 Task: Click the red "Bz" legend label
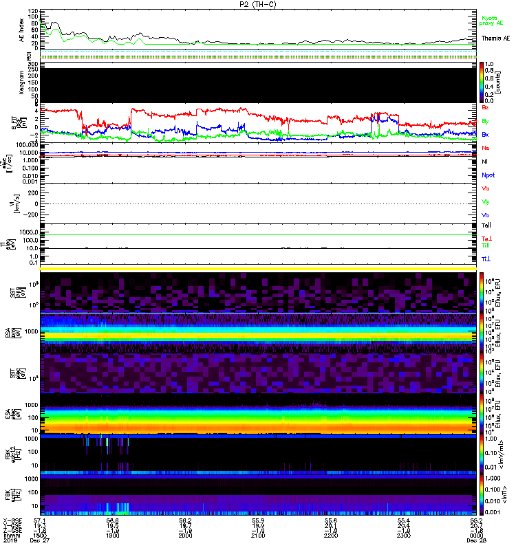coord(485,107)
